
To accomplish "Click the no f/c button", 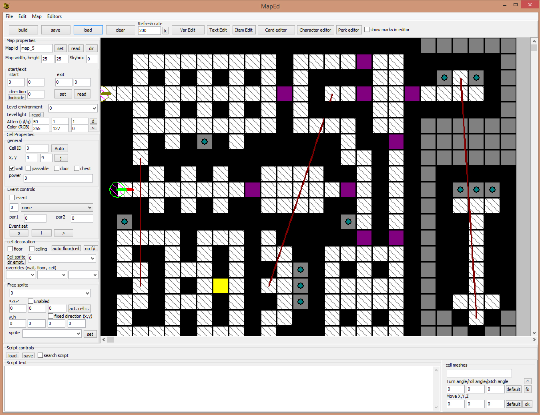I will pos(90,249).
